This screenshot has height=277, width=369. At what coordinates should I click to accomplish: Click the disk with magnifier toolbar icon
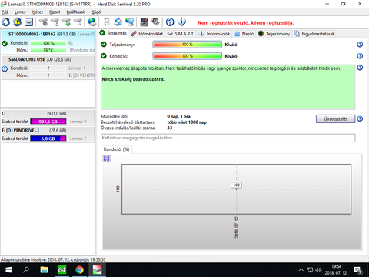coord(78,22)
